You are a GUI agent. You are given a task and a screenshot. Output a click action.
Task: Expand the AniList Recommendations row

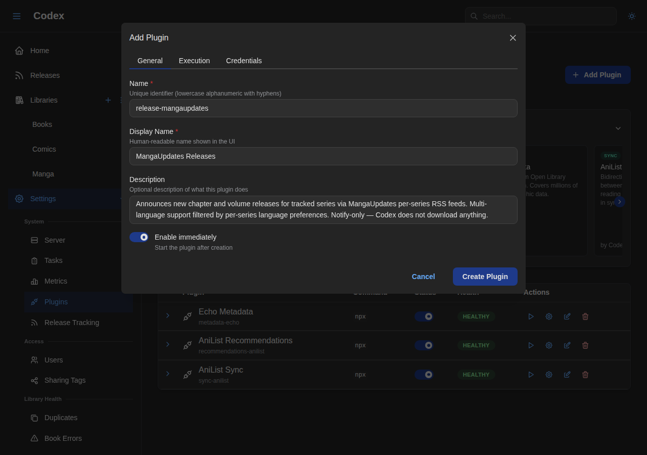168,344
